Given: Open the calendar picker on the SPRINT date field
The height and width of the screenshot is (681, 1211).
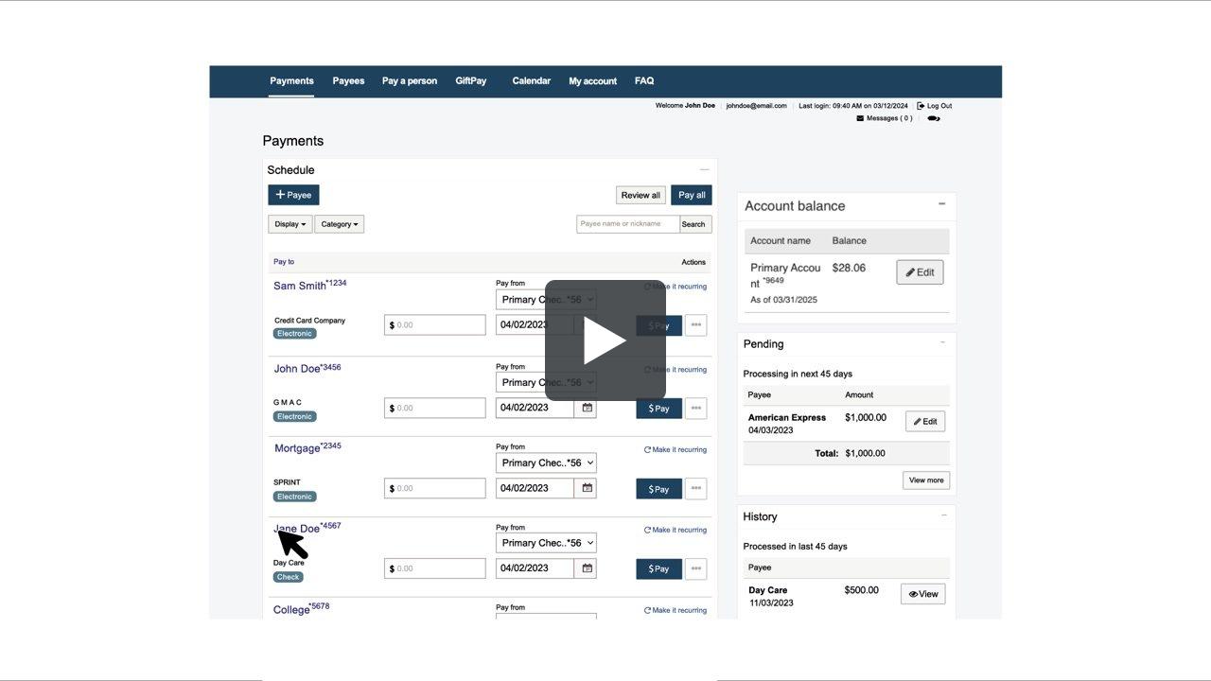Looking at the screenshot, I should [587, 488].
